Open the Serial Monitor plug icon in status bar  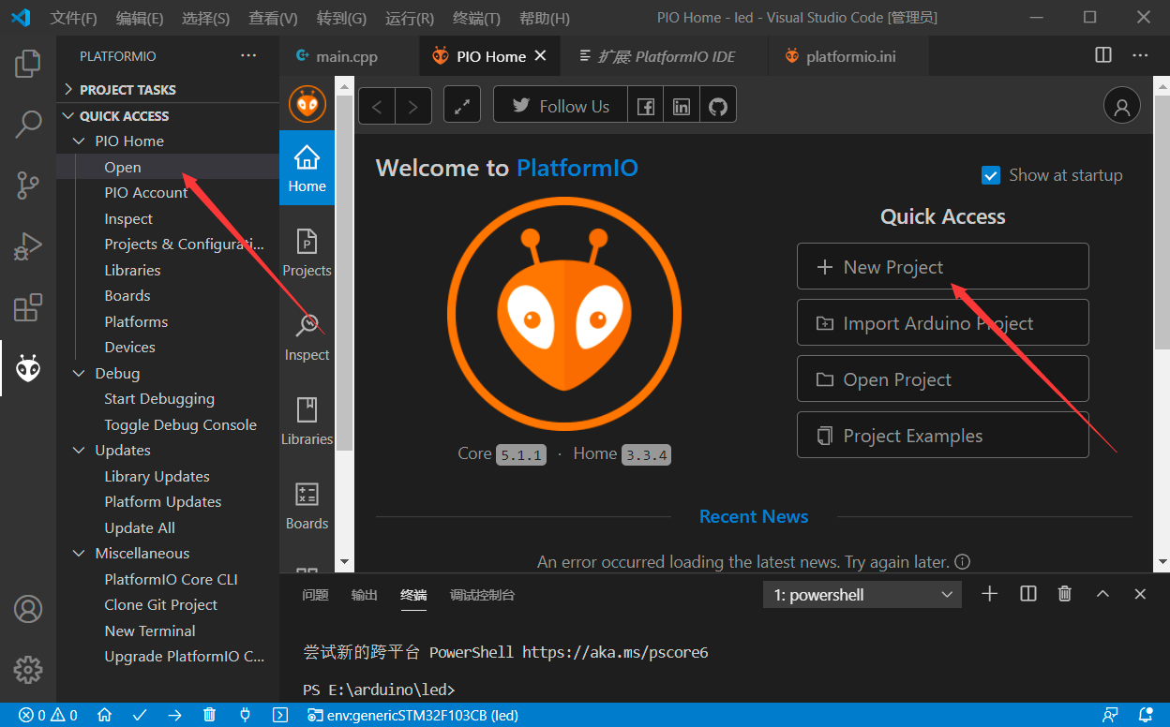point(245,715)
